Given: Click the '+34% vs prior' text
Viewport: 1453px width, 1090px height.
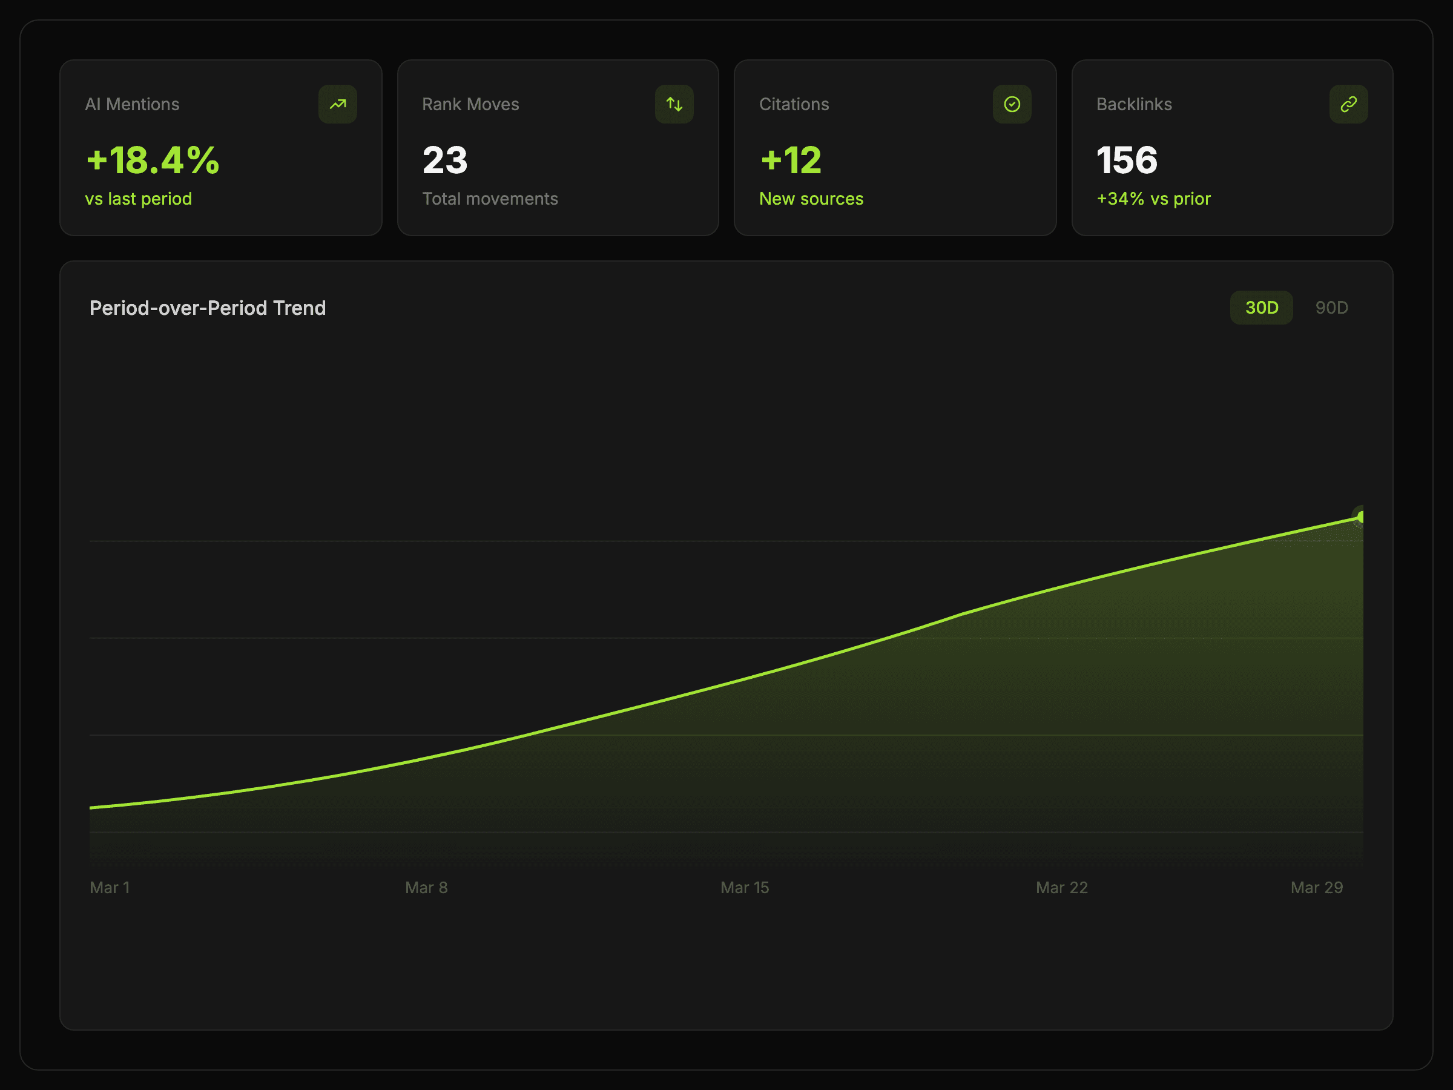Looking at the screenshot, I should point(1153,199).
